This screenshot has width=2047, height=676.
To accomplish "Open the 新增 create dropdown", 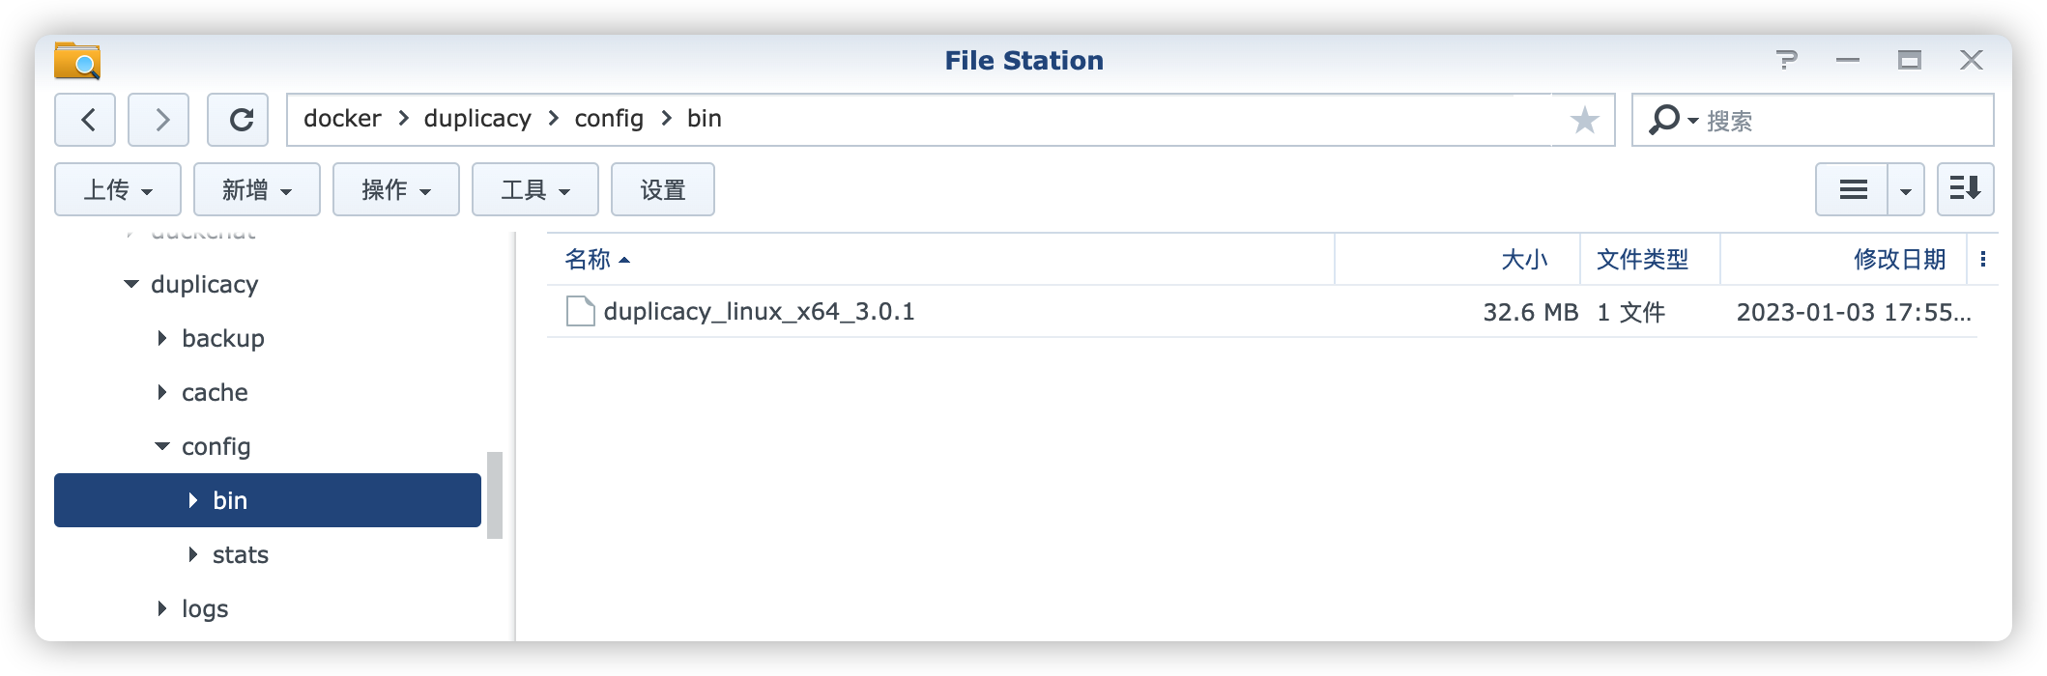I will (257, 190).
